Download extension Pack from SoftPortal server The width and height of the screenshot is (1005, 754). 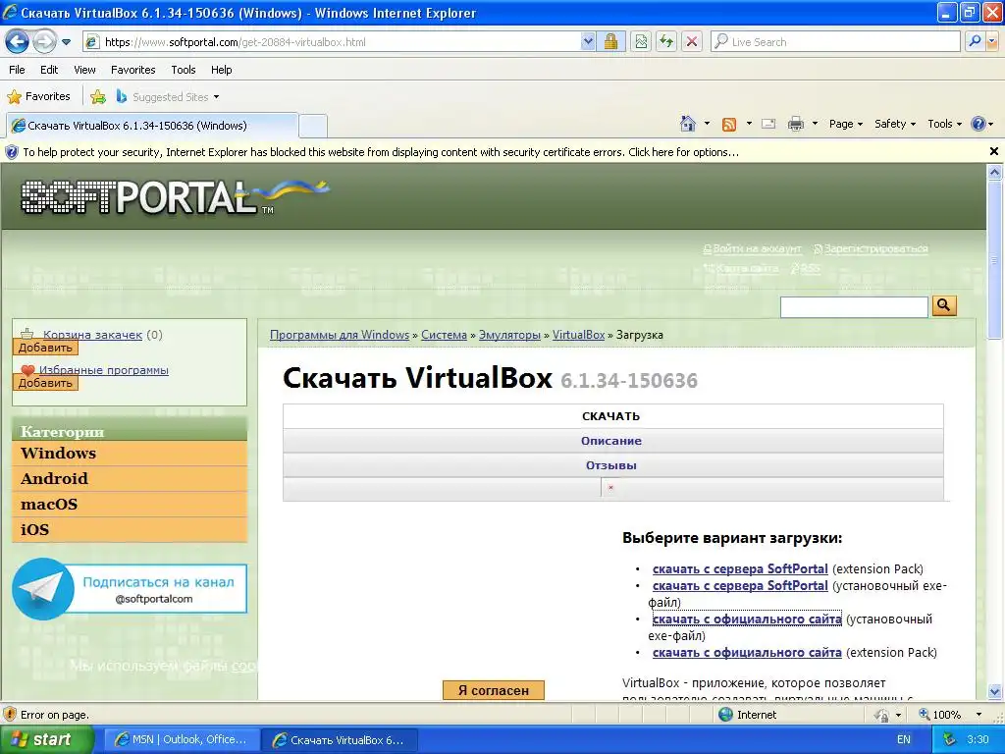[740, 568]
